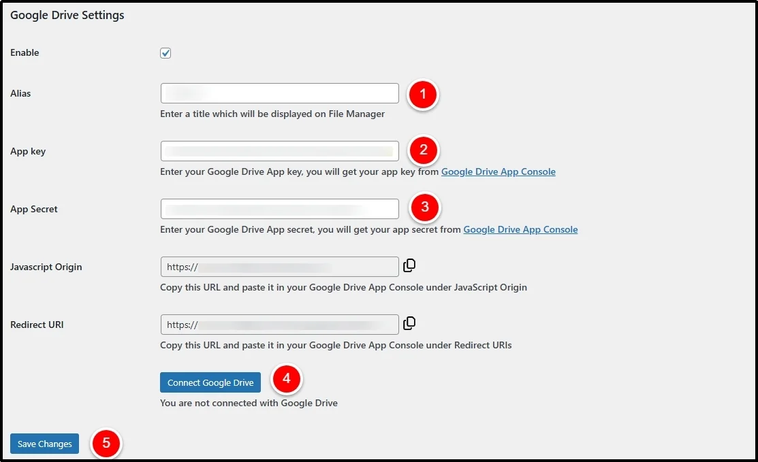This screenshot has height=462, width=758.
Task: Select the Redirect URI URL field
Action: pos(279,324)
